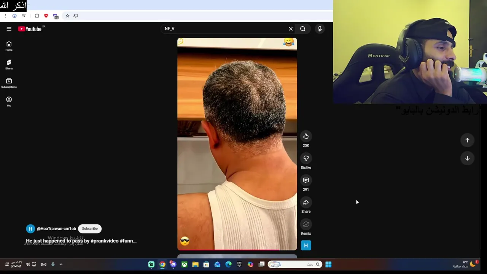The image size is (487, 274).
Task: Switch ENG input language
Action: [43, 264]
